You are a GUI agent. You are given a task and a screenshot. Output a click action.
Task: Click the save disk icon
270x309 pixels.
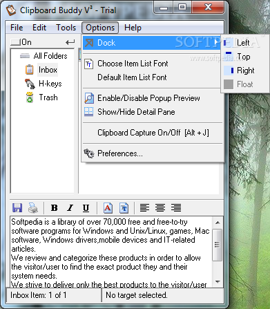[x=17, y=207]
